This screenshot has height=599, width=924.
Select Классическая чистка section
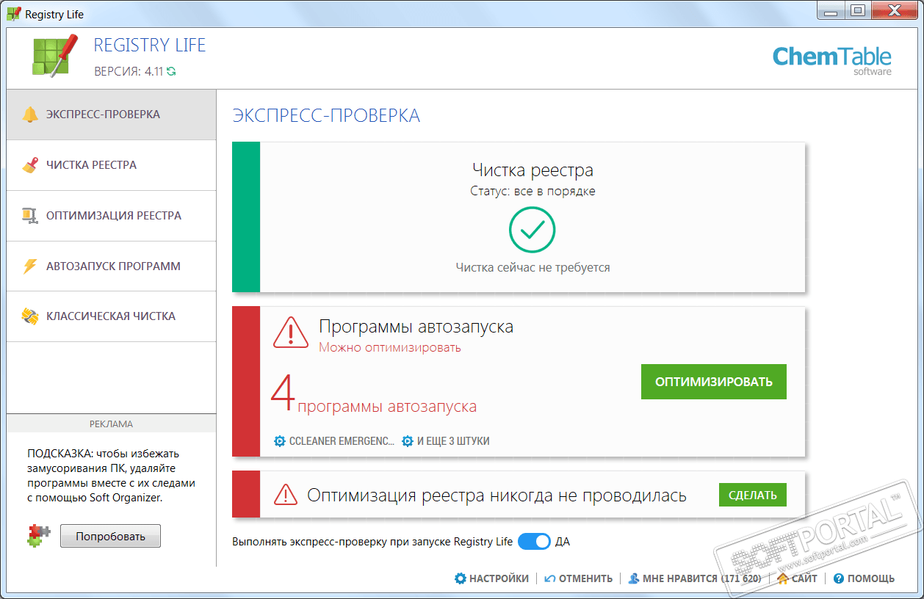pyautogui.click(x=112, y=316)
